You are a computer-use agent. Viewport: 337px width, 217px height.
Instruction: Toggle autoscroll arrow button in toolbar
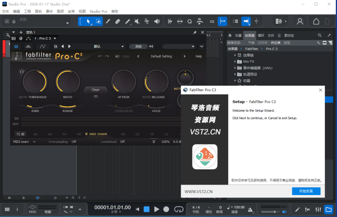coord(246,21)
